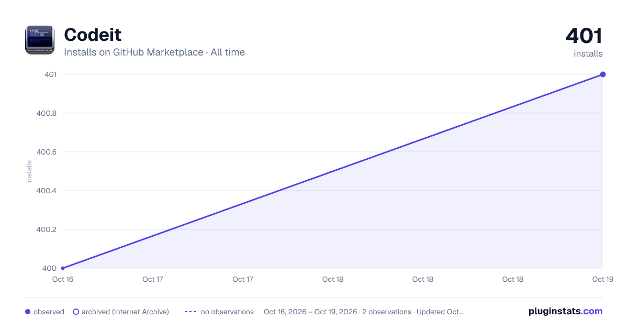Image resolution: width=628 pixels, height=330 pixels.
Task: Open the pluginstats.com link
Action: pyautogui.click(x=565, y=311)
